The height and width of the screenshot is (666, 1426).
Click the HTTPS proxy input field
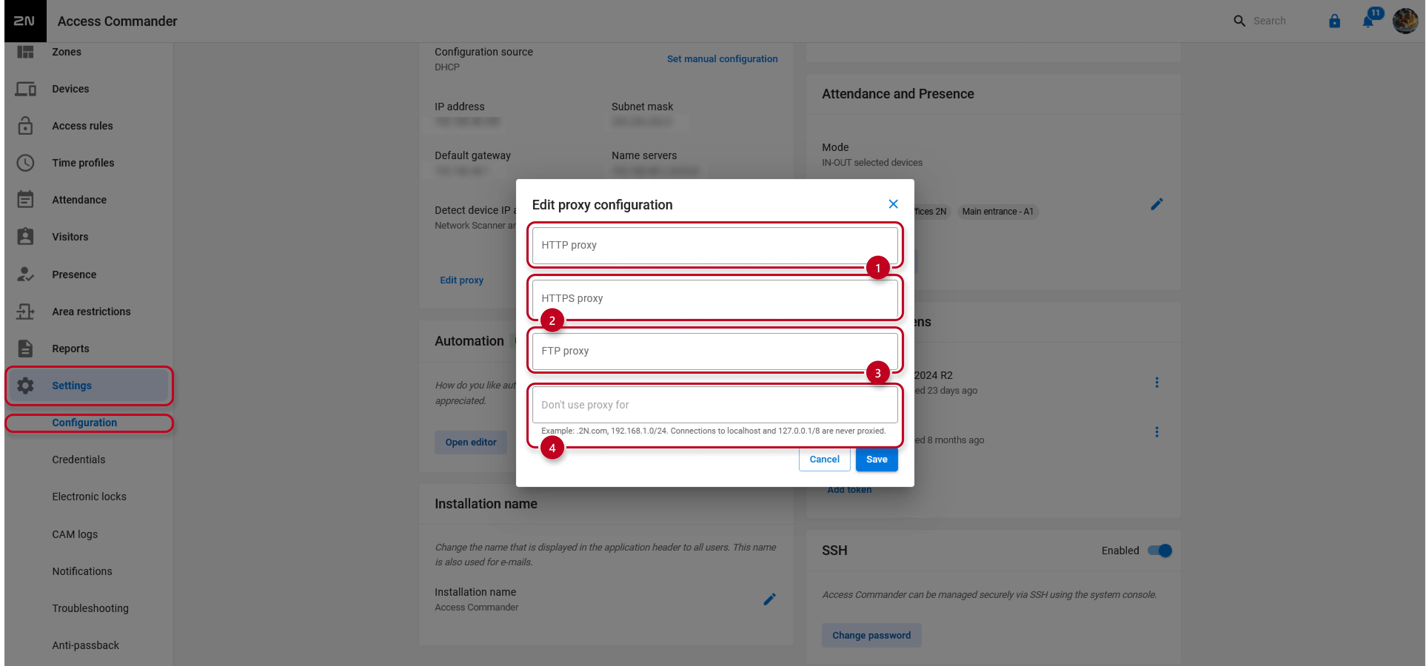coord(714,298)
